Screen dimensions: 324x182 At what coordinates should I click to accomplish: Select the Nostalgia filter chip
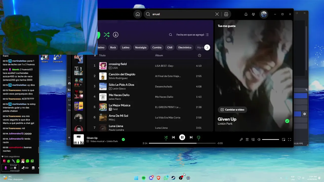click(x=141, y=47)
